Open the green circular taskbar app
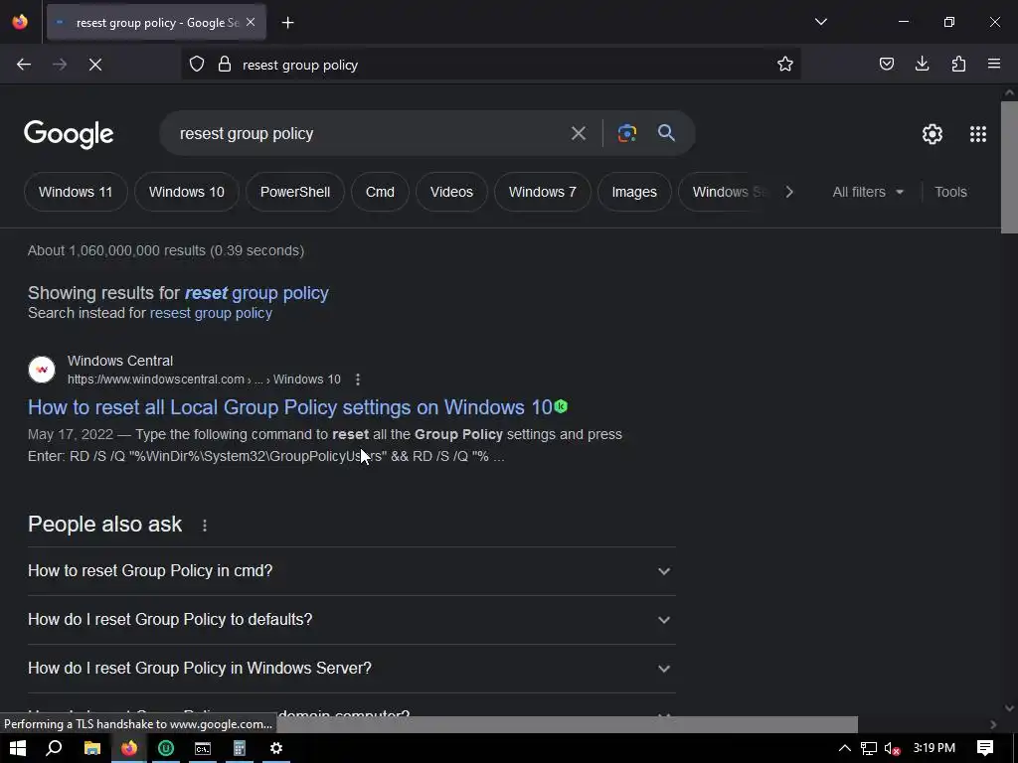This screenshot has width=1018, height=763. click(x=166, y=748)
